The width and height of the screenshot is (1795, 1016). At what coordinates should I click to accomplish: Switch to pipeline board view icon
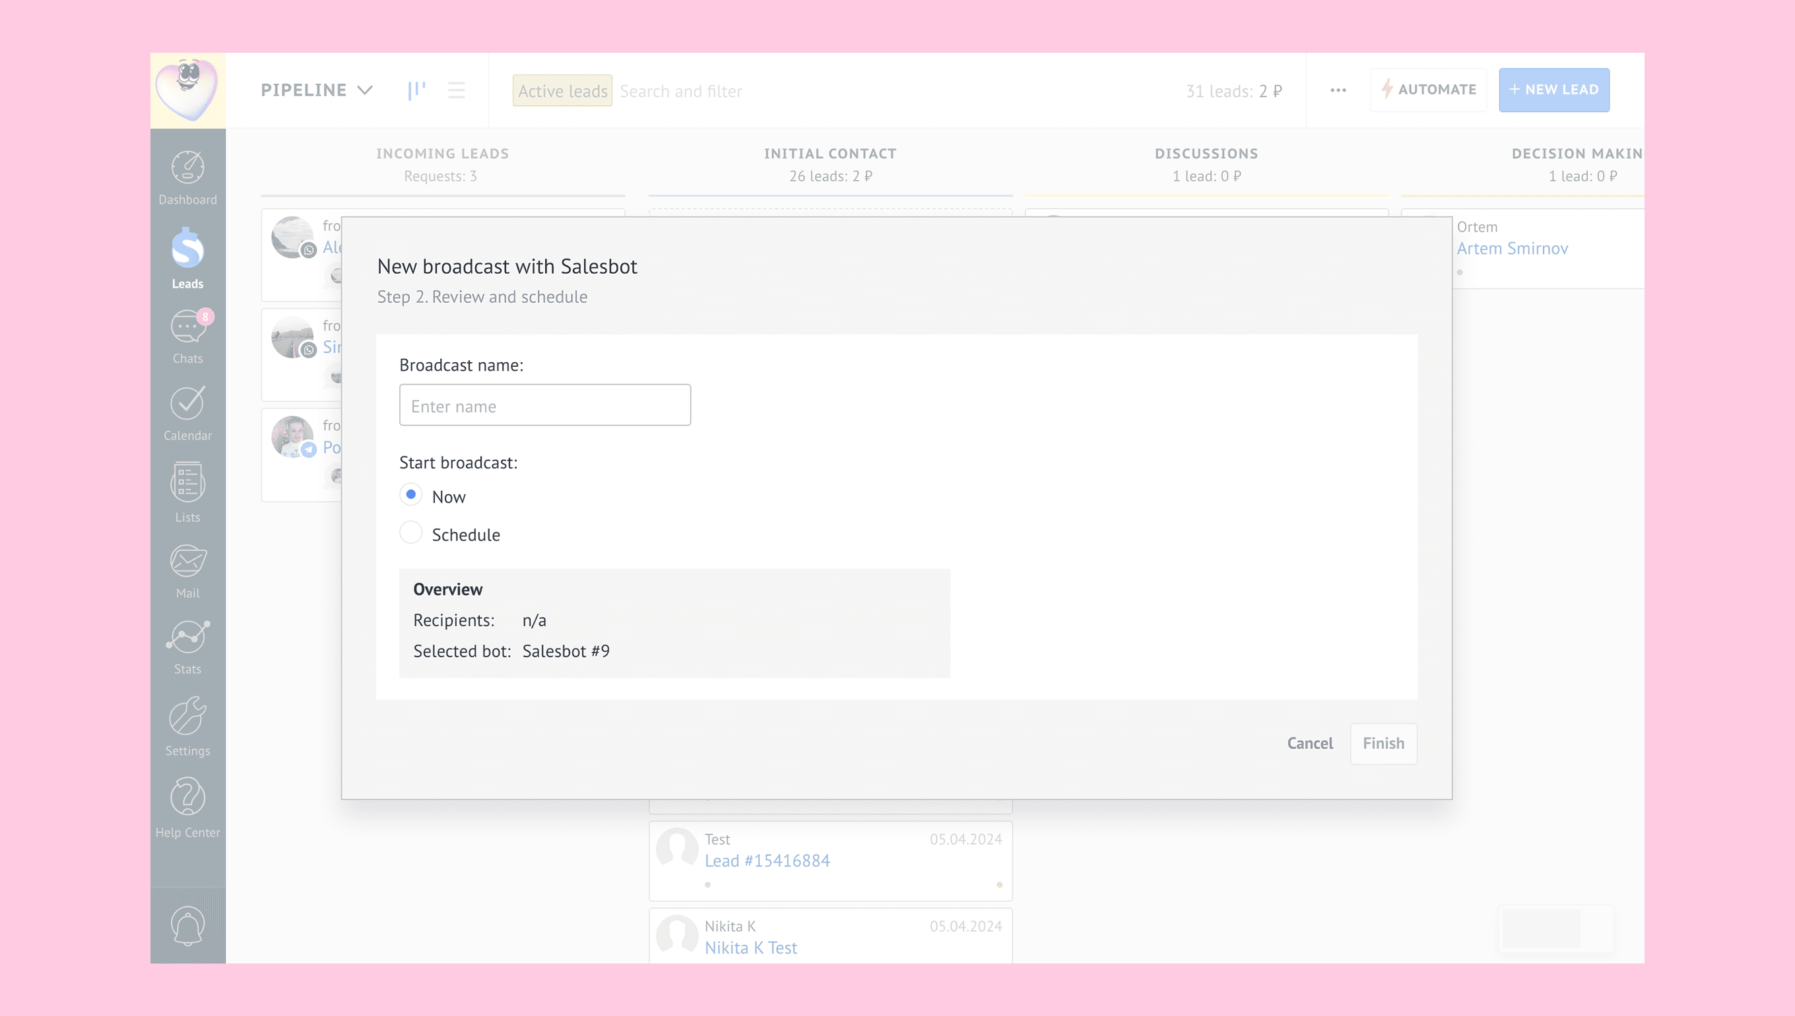(x=416, y=90)
